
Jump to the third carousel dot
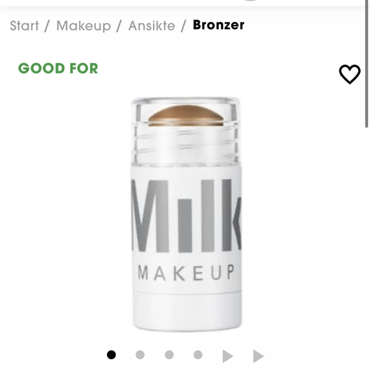[x=169, y=355]
